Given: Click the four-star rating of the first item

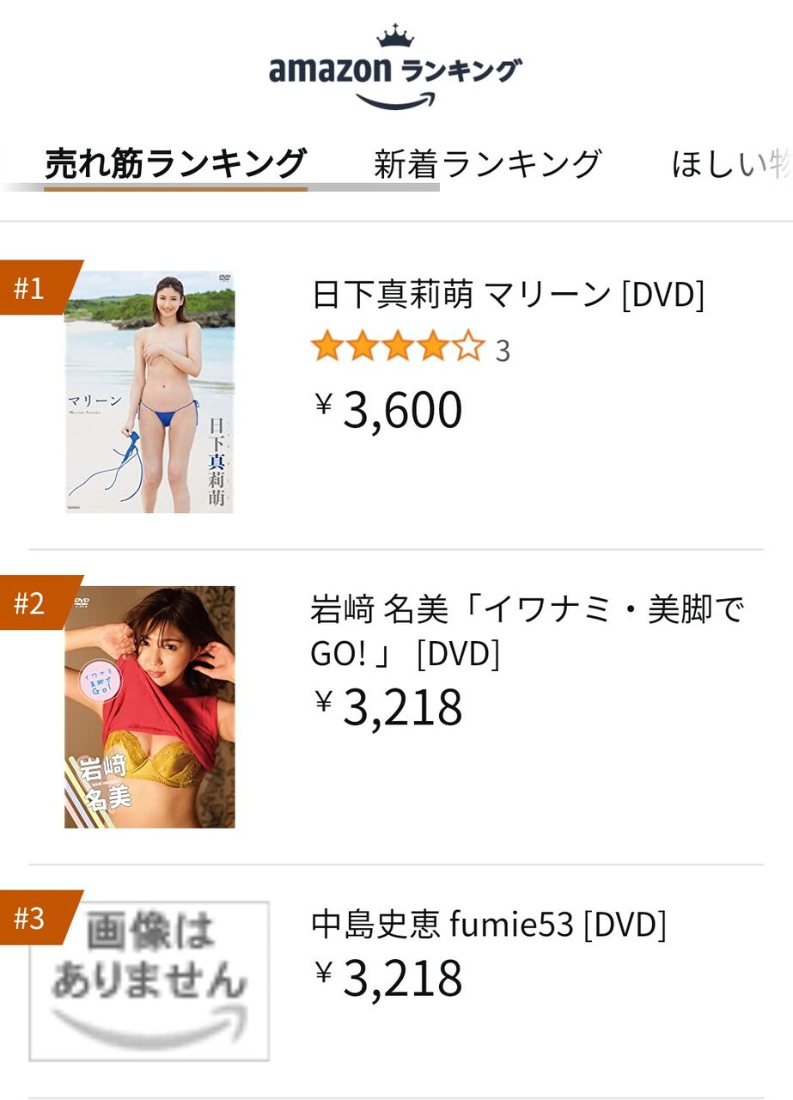Looking at the screenshot, I should (398, 348).
